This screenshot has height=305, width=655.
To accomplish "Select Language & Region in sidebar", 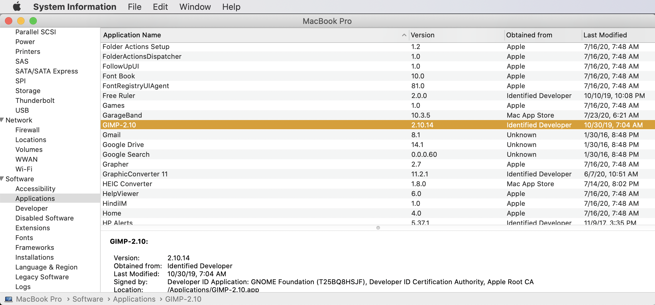I will [46, 267].
